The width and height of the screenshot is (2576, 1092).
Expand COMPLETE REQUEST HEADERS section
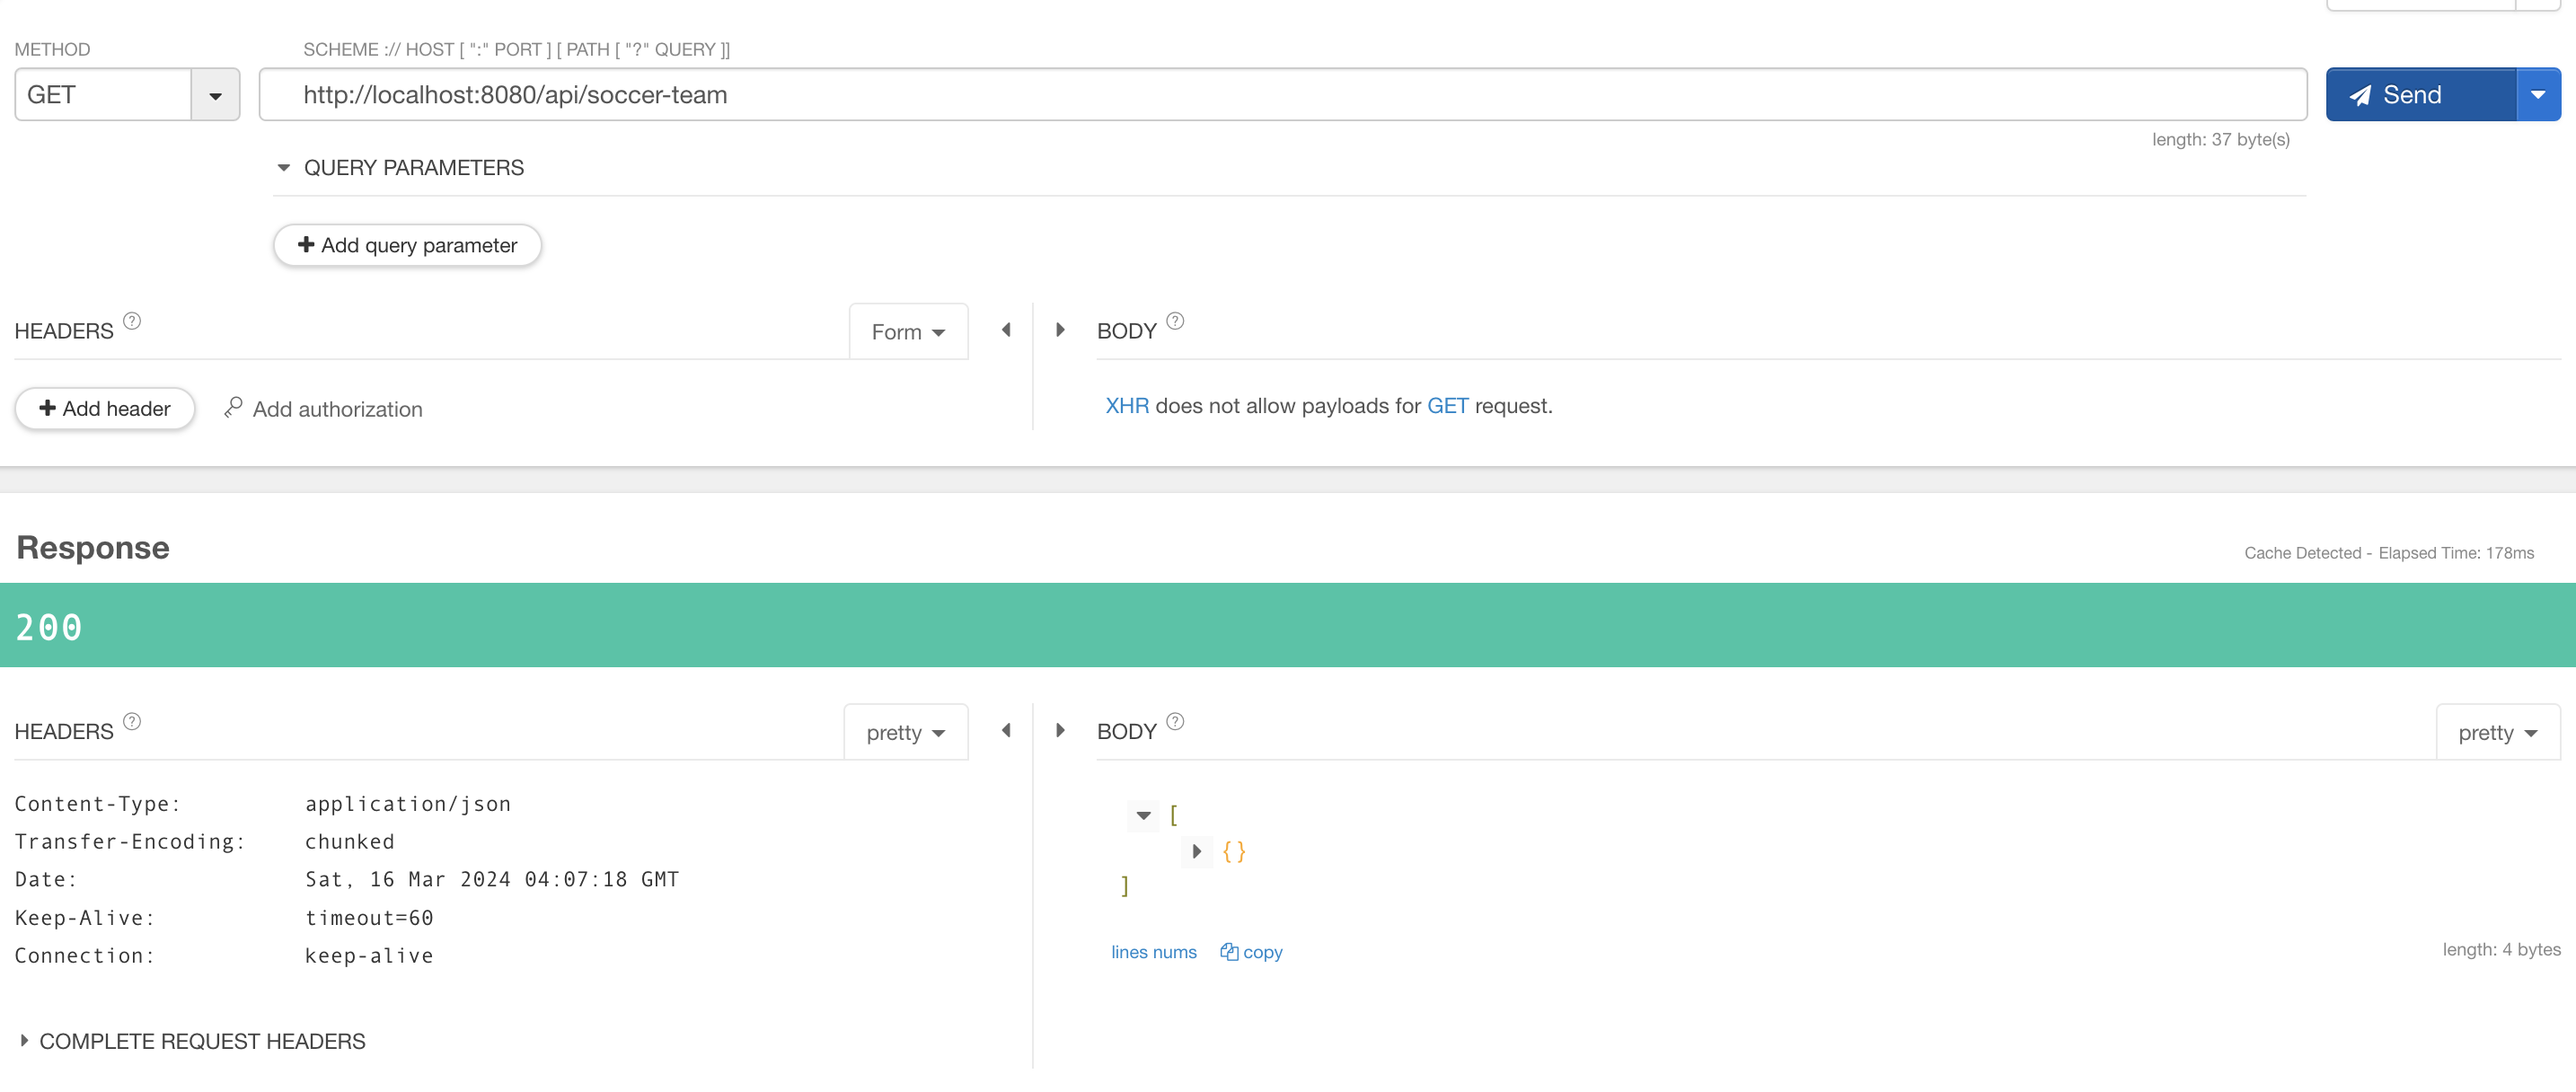pyautogui.click(x=24, y=1041)
